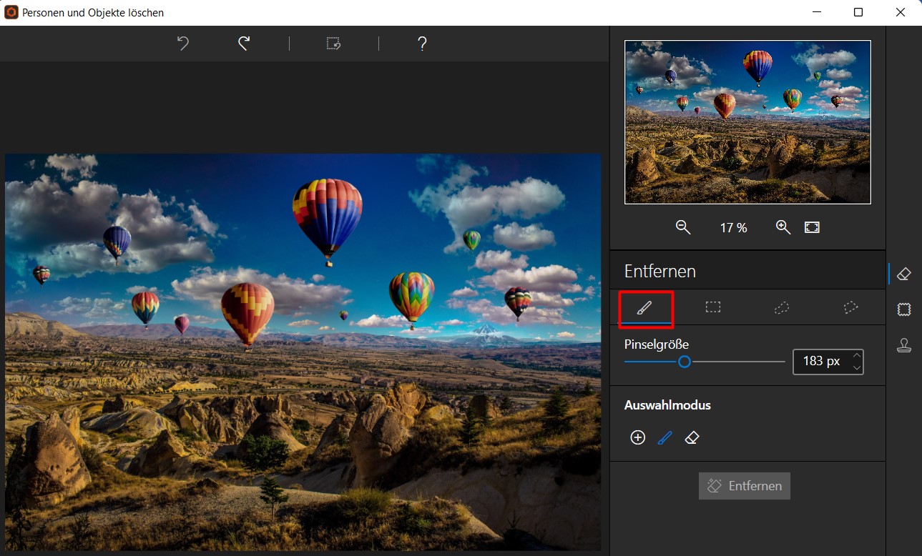Viewport: 922px width, 556px height.
Task: Open help with the question mark icon
Action: (422, 44)
